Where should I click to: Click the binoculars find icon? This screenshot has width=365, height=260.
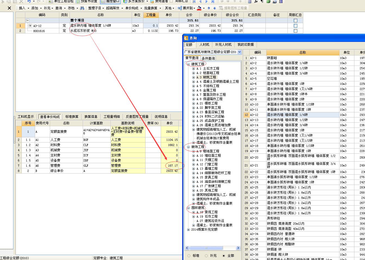point(82,8)
